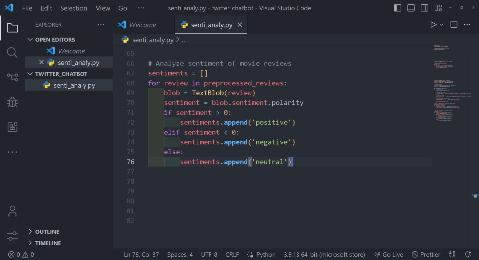Expand the TIMELINE section
Image resolution: width=479 pixels, height=260 pixels.
[x=48, y=243]
